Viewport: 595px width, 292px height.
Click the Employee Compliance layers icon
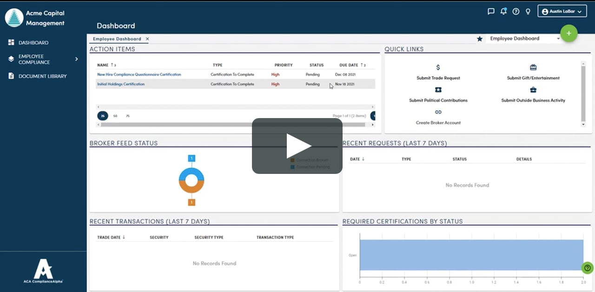(x=11, y=59)
